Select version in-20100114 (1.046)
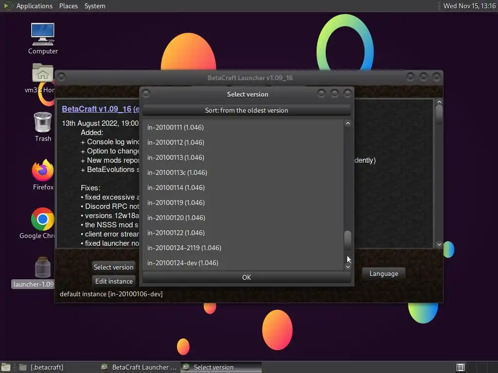 [243, 187]
